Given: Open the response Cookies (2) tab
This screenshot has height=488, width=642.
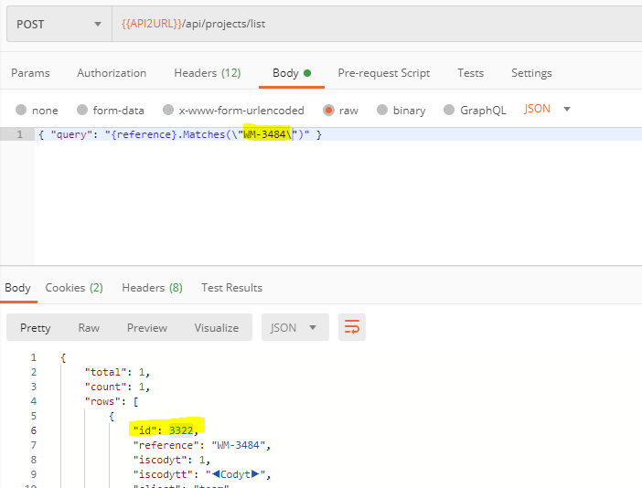Looking at the screenshot, I should pyautogui.click(x=74, y=288).
